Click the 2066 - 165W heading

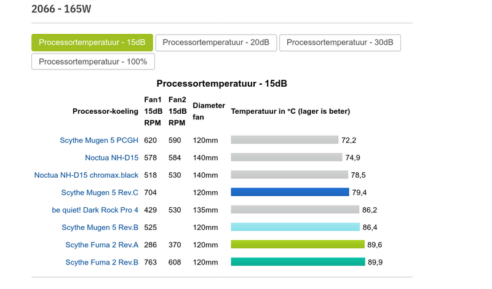click(x=61, y=9)
